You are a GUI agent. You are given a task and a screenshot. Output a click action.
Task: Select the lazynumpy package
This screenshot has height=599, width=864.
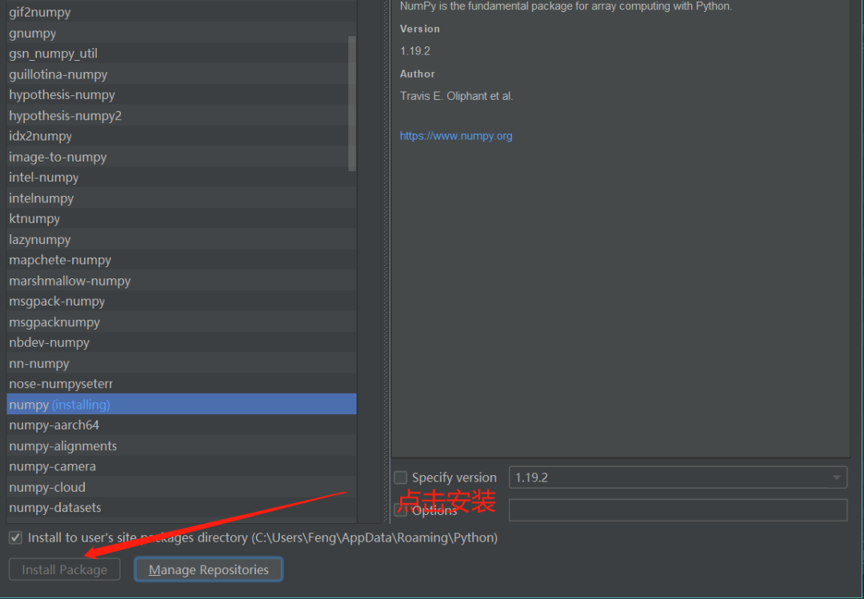(x=182, y=239)
